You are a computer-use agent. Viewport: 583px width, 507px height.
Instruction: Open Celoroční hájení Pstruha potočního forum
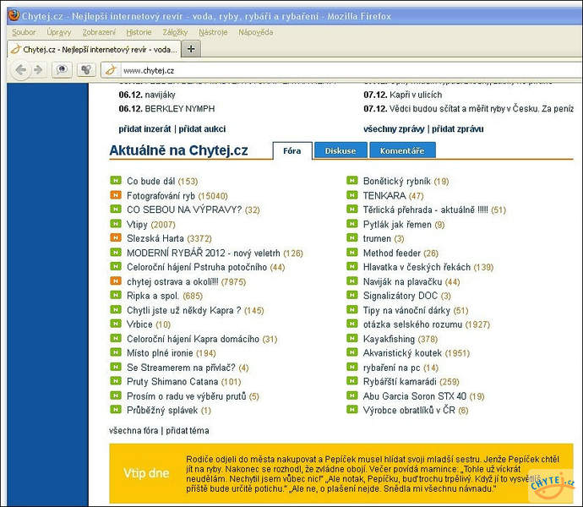197,267
